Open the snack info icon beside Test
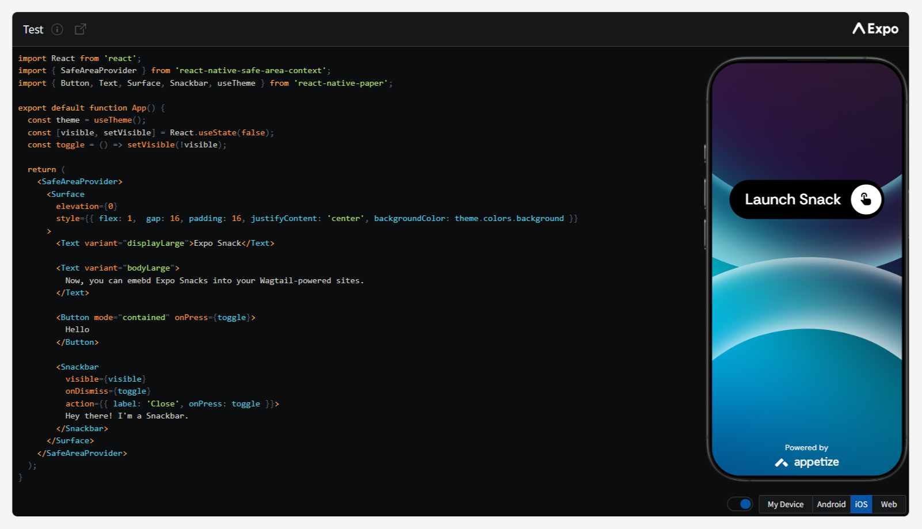 (x=57, y=29)
